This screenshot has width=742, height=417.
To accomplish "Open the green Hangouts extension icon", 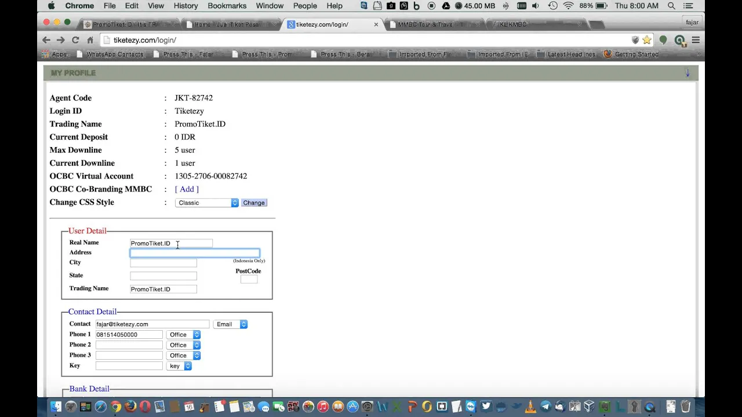I will point(663,40).
